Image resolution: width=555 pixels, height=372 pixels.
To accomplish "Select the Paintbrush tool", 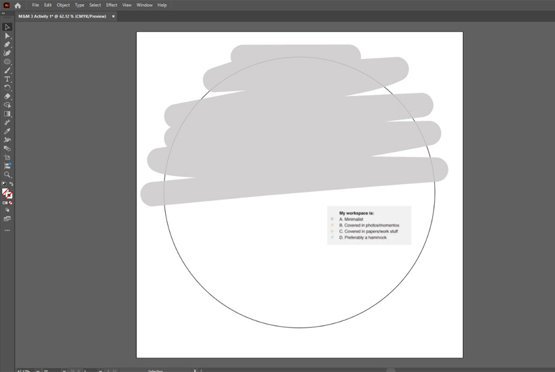I will pos(7,70).
